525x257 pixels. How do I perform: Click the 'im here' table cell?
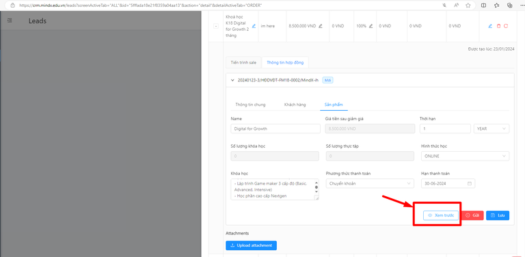[x=268, y=26]
